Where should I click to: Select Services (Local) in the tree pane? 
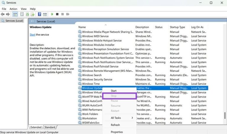pos(14,21)
